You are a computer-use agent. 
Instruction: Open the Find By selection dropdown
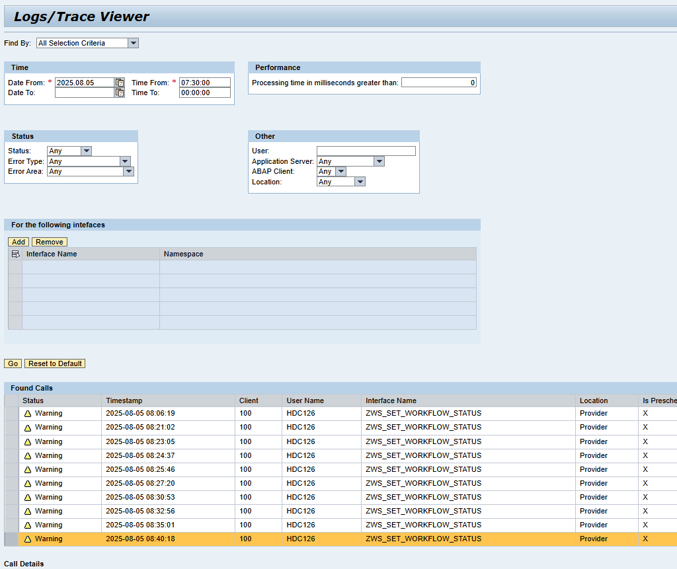coord(134,43)
